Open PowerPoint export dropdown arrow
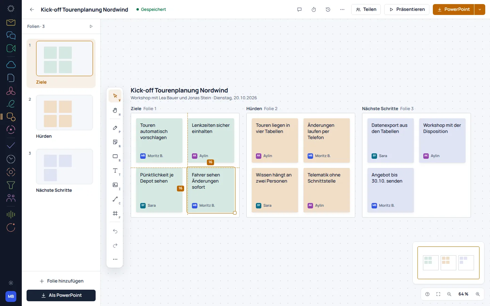This screenshot has height=306, width=490. click(480, 10)
